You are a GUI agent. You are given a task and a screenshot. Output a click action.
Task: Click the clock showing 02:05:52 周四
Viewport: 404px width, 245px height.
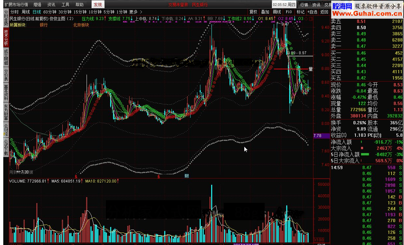(x=284, y=5)
